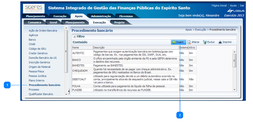This screenshot has width=253, height=122.
Task: Expand the Filtro panel
Action: tap(75, 37)
